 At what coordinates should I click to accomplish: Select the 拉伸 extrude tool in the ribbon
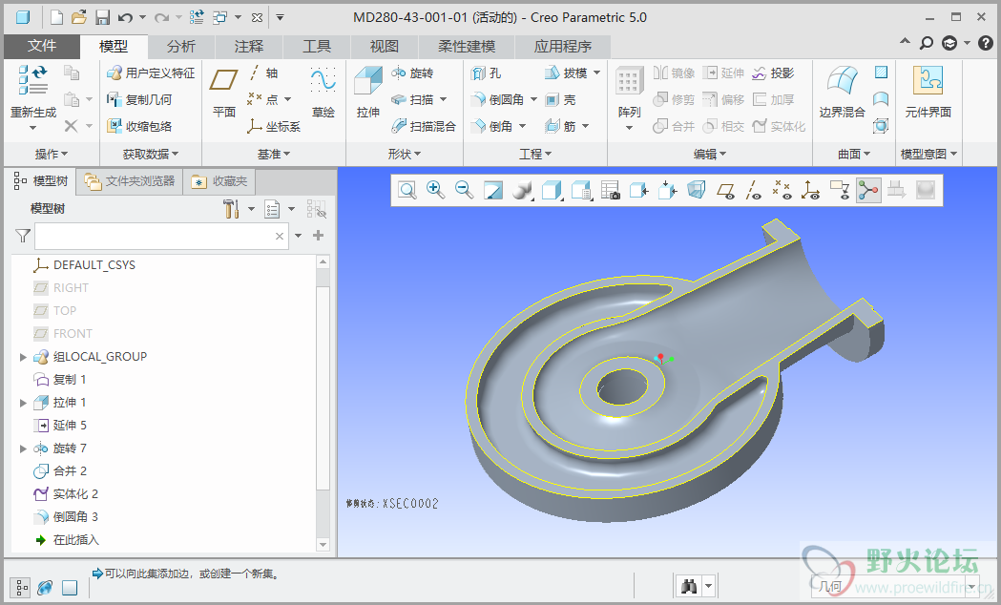click(368, 94)
